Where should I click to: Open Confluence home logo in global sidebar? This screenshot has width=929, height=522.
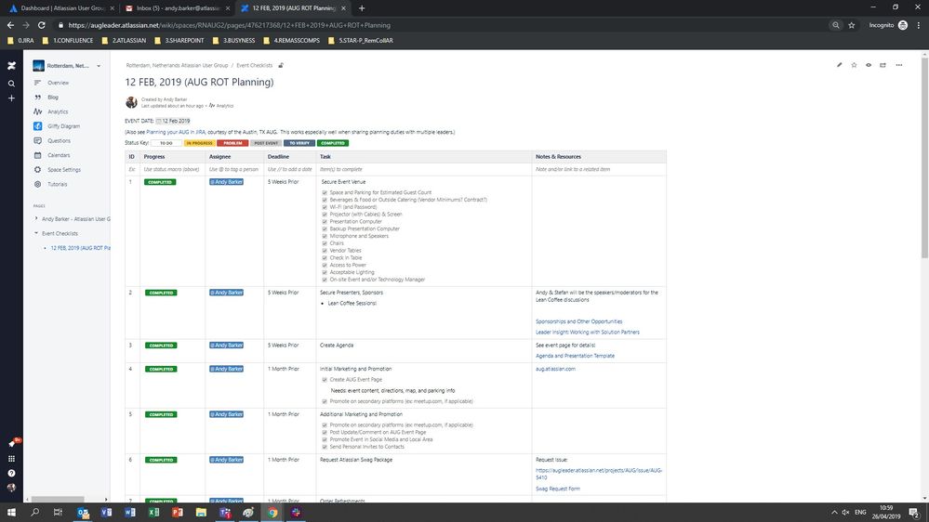click(x=11, y=66)
